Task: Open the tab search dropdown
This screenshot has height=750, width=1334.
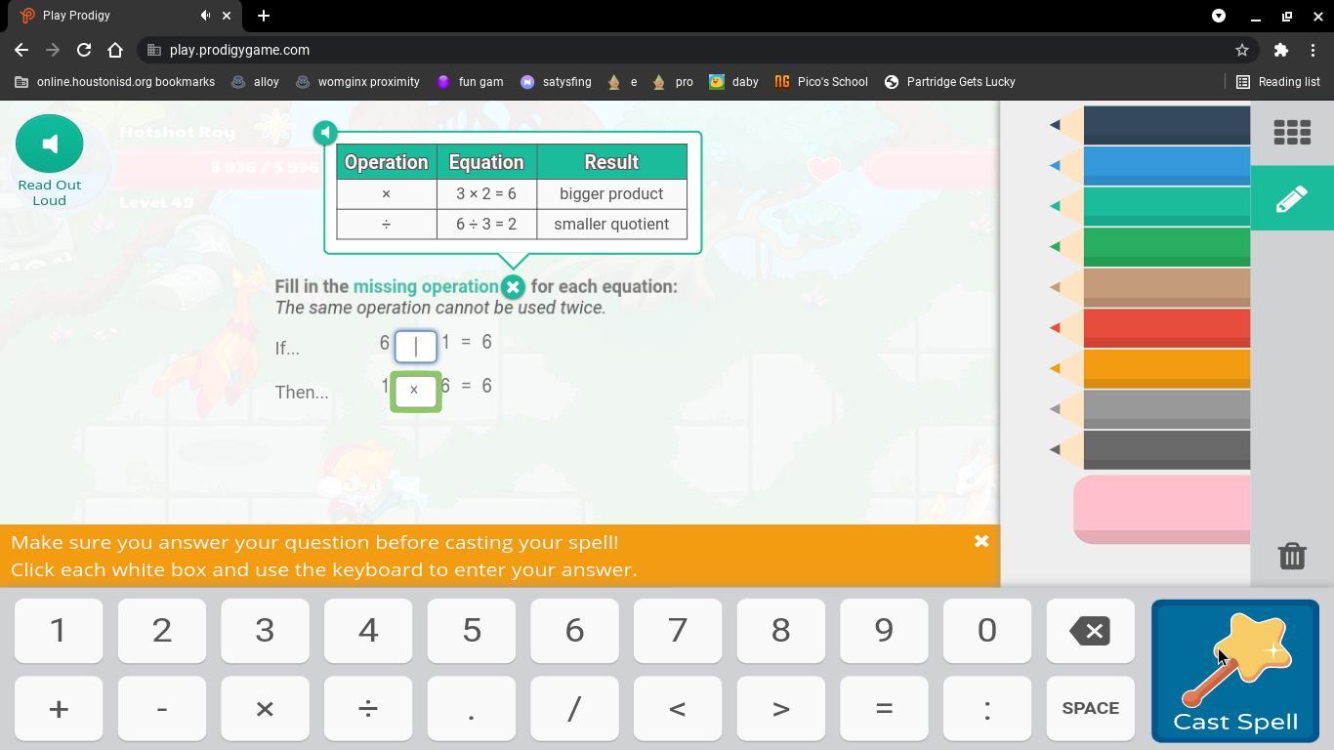Action: point(1219,16)
